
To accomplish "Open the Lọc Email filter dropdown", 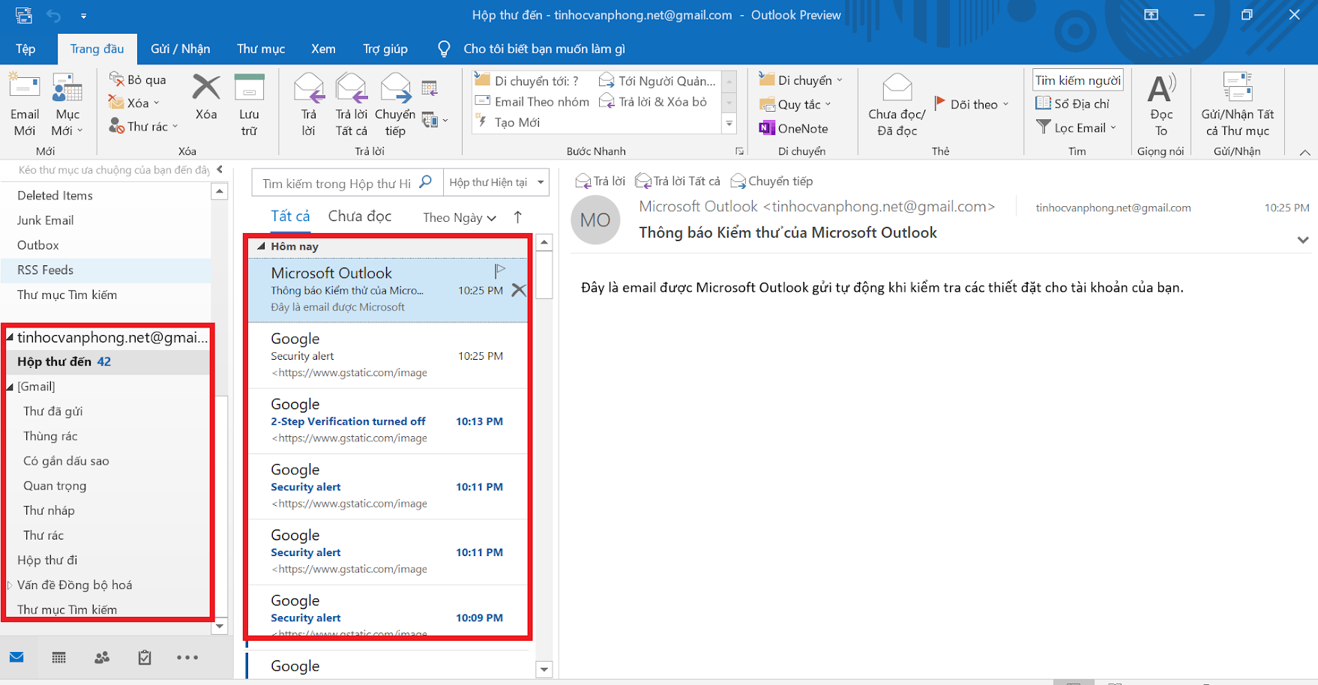I will pyautogui.click(x=1076, y=127).
